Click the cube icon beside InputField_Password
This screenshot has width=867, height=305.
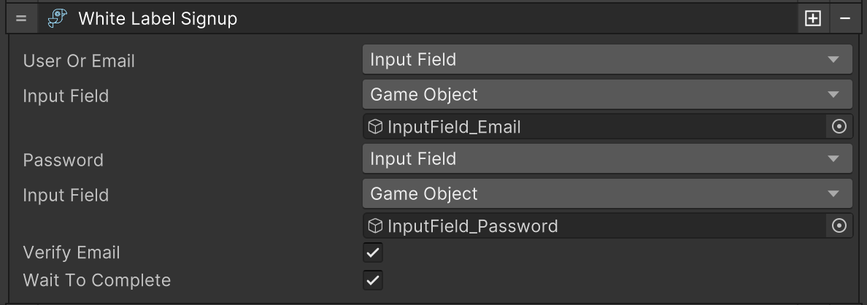pos(376,226)
